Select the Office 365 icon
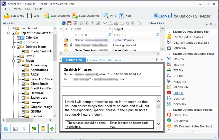This screenshot has height=140, width=219. 169,115
